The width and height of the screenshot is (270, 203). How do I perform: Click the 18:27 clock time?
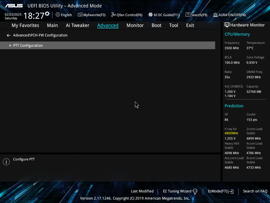tap(34, 16)
